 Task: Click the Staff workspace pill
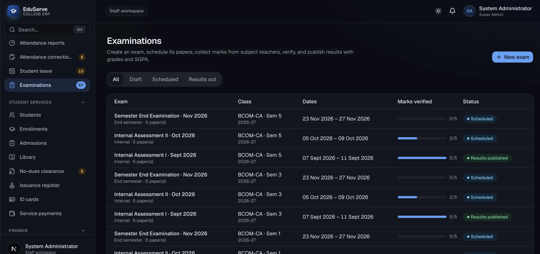point(126,11)
